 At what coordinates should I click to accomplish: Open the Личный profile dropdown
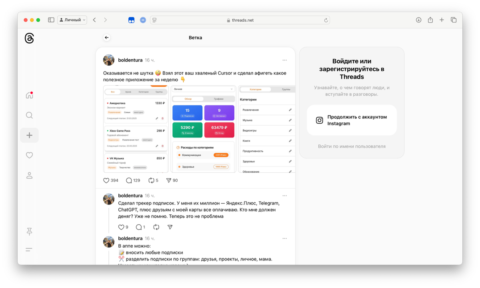(72, 20)
